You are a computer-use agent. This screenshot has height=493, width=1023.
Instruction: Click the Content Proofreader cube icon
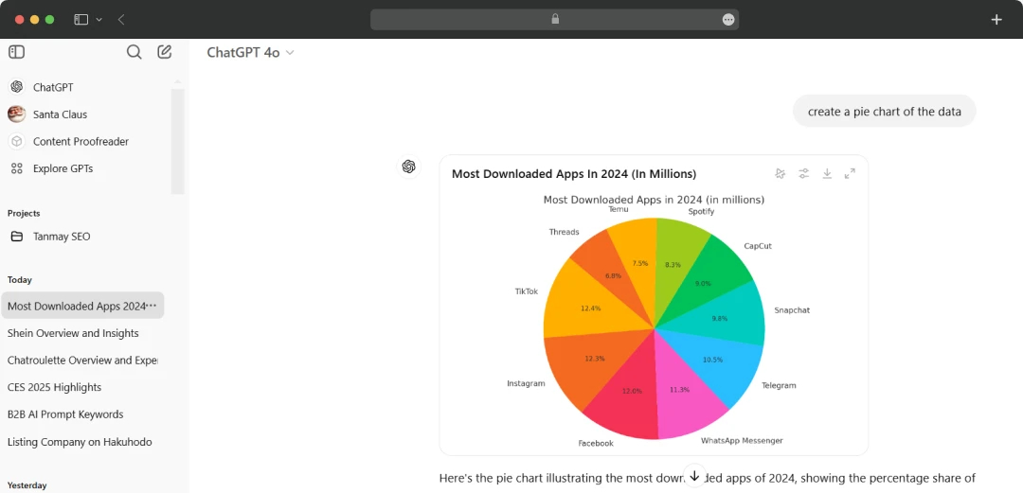tap(17, 142)
